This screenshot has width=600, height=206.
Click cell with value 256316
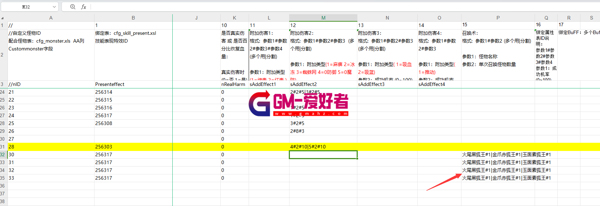(x=133, y=108)
